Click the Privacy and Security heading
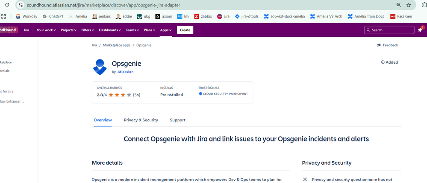This screenshot has height=183, width=427. pyautogui.click(x=327, y=163)
